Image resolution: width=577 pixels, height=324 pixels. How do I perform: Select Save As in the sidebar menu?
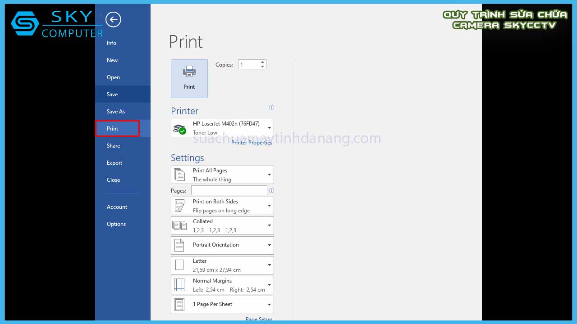(x=116, y=112)
